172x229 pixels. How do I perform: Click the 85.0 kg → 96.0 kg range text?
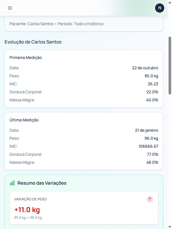[28, 218]
